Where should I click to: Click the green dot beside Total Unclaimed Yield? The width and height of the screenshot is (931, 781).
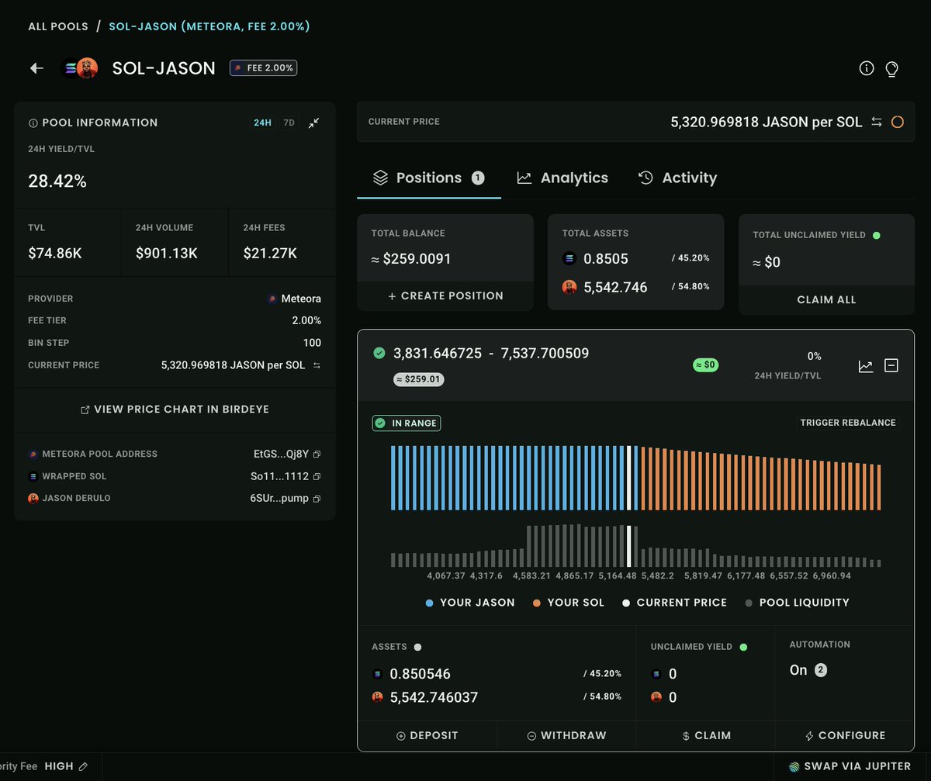click(x=877, y=234)
